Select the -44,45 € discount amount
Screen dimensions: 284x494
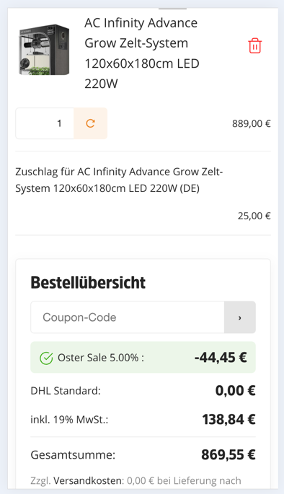point(221,357)
